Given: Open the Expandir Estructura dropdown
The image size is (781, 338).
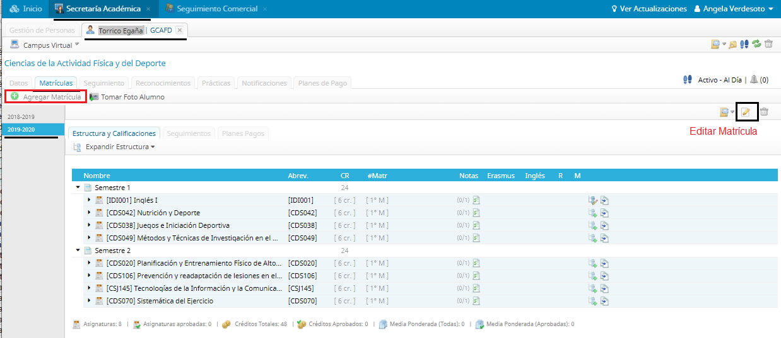Looking at the screenshot, I should (120, 147).
